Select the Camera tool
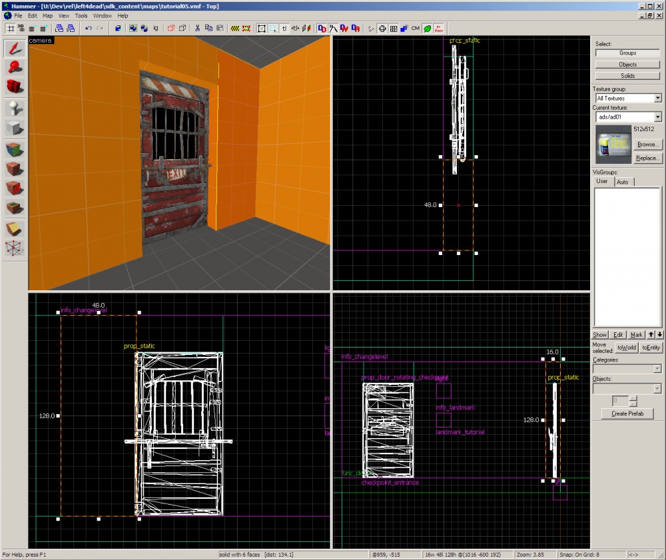The height and width of the screenshot is (560, 666). (x=14, y=86)
